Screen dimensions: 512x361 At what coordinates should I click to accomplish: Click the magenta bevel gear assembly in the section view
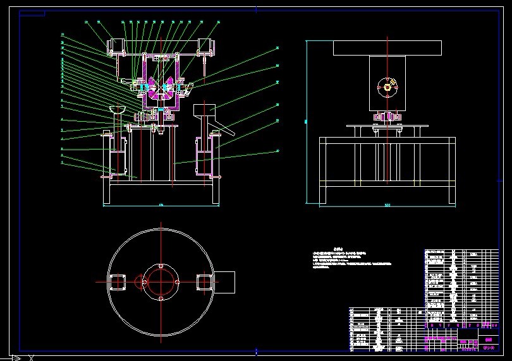click(x=161, y=88)
